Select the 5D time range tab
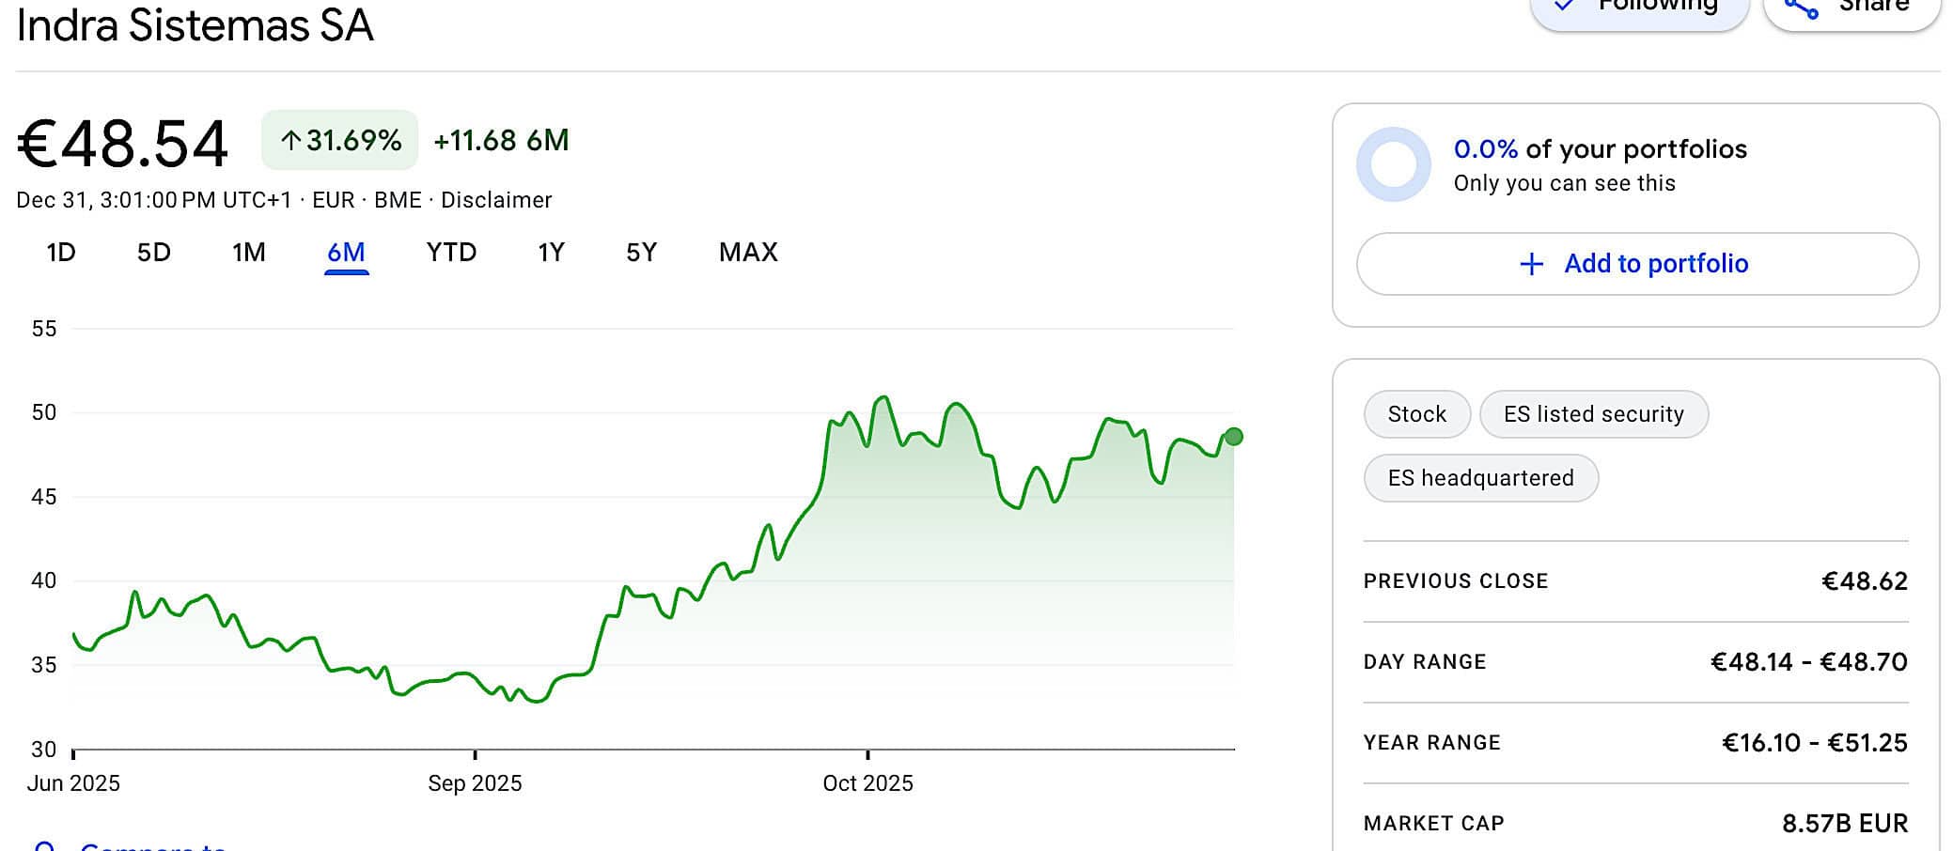This screenshot has height=851, width=1953. coord(154,253)
